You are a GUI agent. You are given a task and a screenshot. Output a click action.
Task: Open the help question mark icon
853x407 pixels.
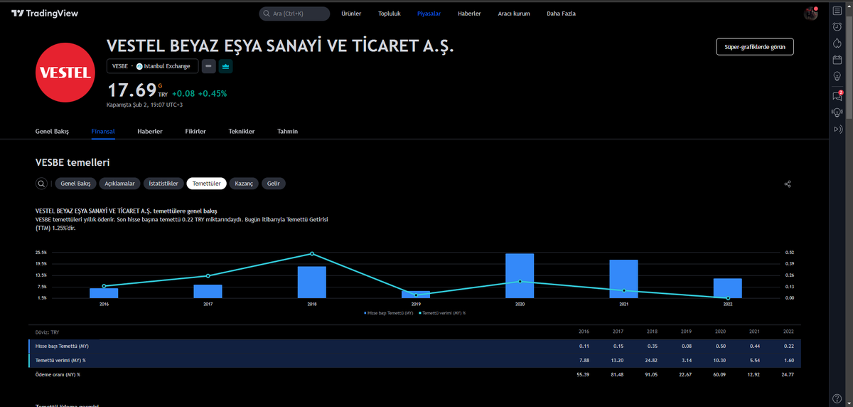tap(837, 397)
